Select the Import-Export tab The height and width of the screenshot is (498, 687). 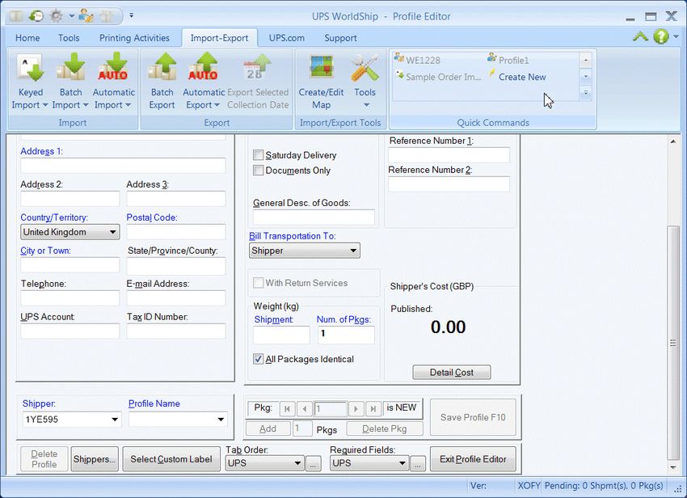click(x=219, y=38)
